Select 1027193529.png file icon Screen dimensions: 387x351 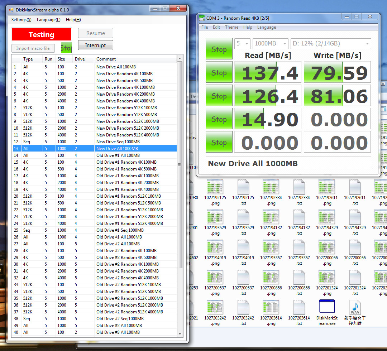[x=215, y=217]
